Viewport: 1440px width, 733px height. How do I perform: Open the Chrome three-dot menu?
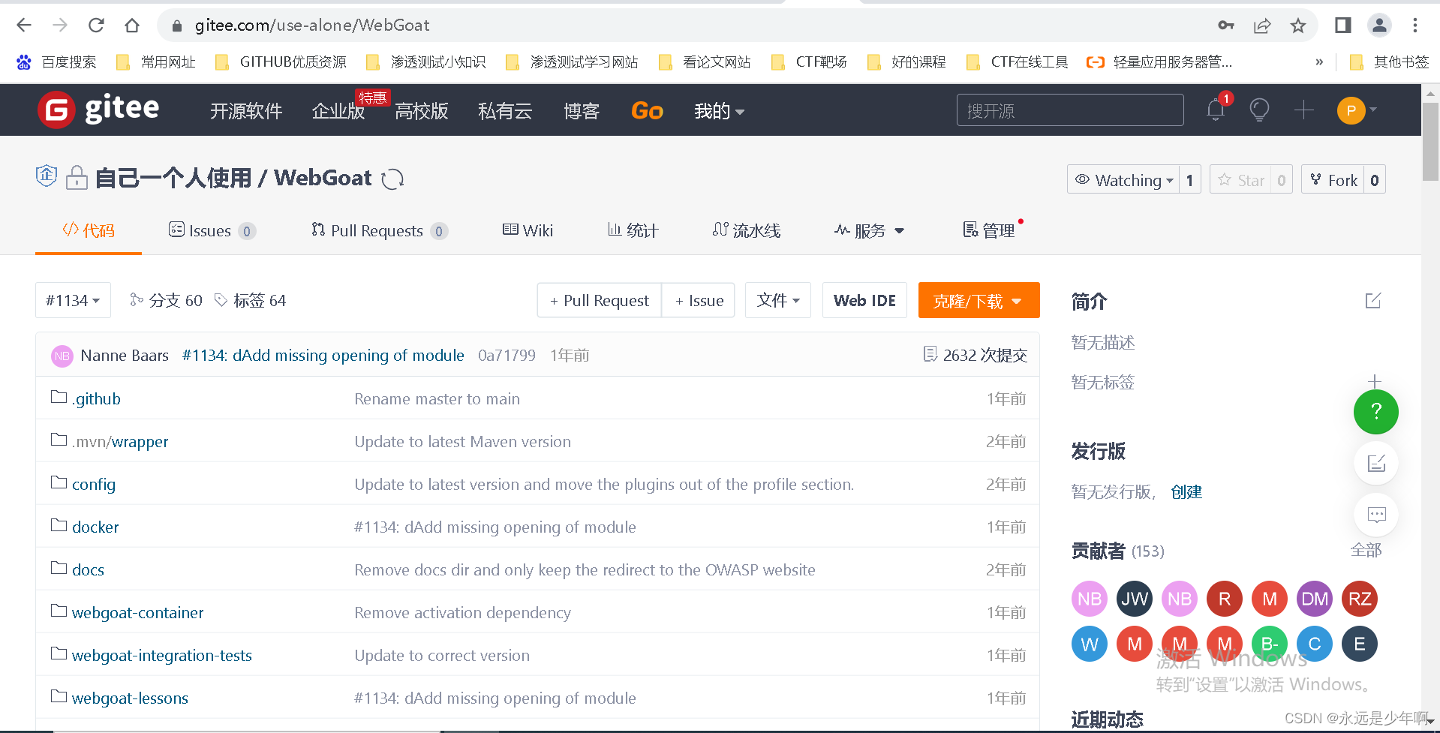click(x=1415, y=26)
